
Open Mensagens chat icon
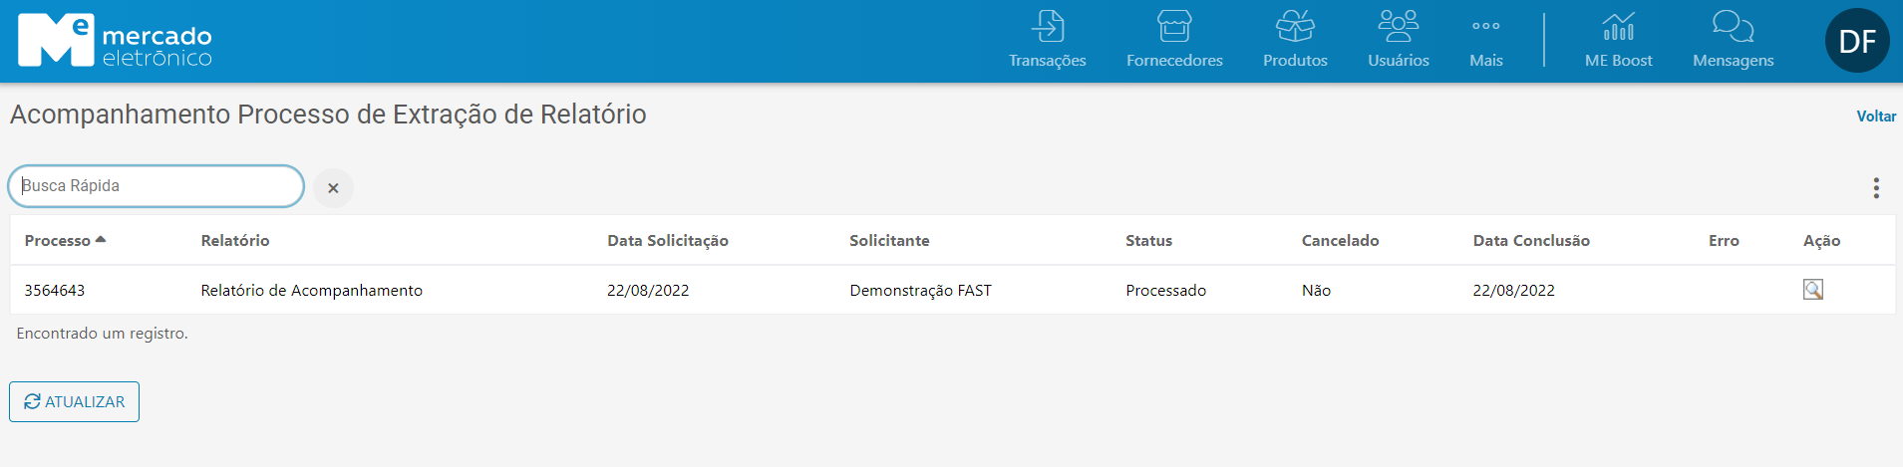click(x=1733, y=27)
